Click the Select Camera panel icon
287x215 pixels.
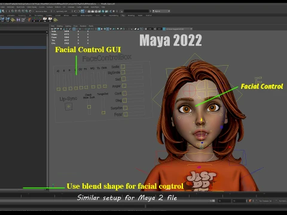point(52,29)
